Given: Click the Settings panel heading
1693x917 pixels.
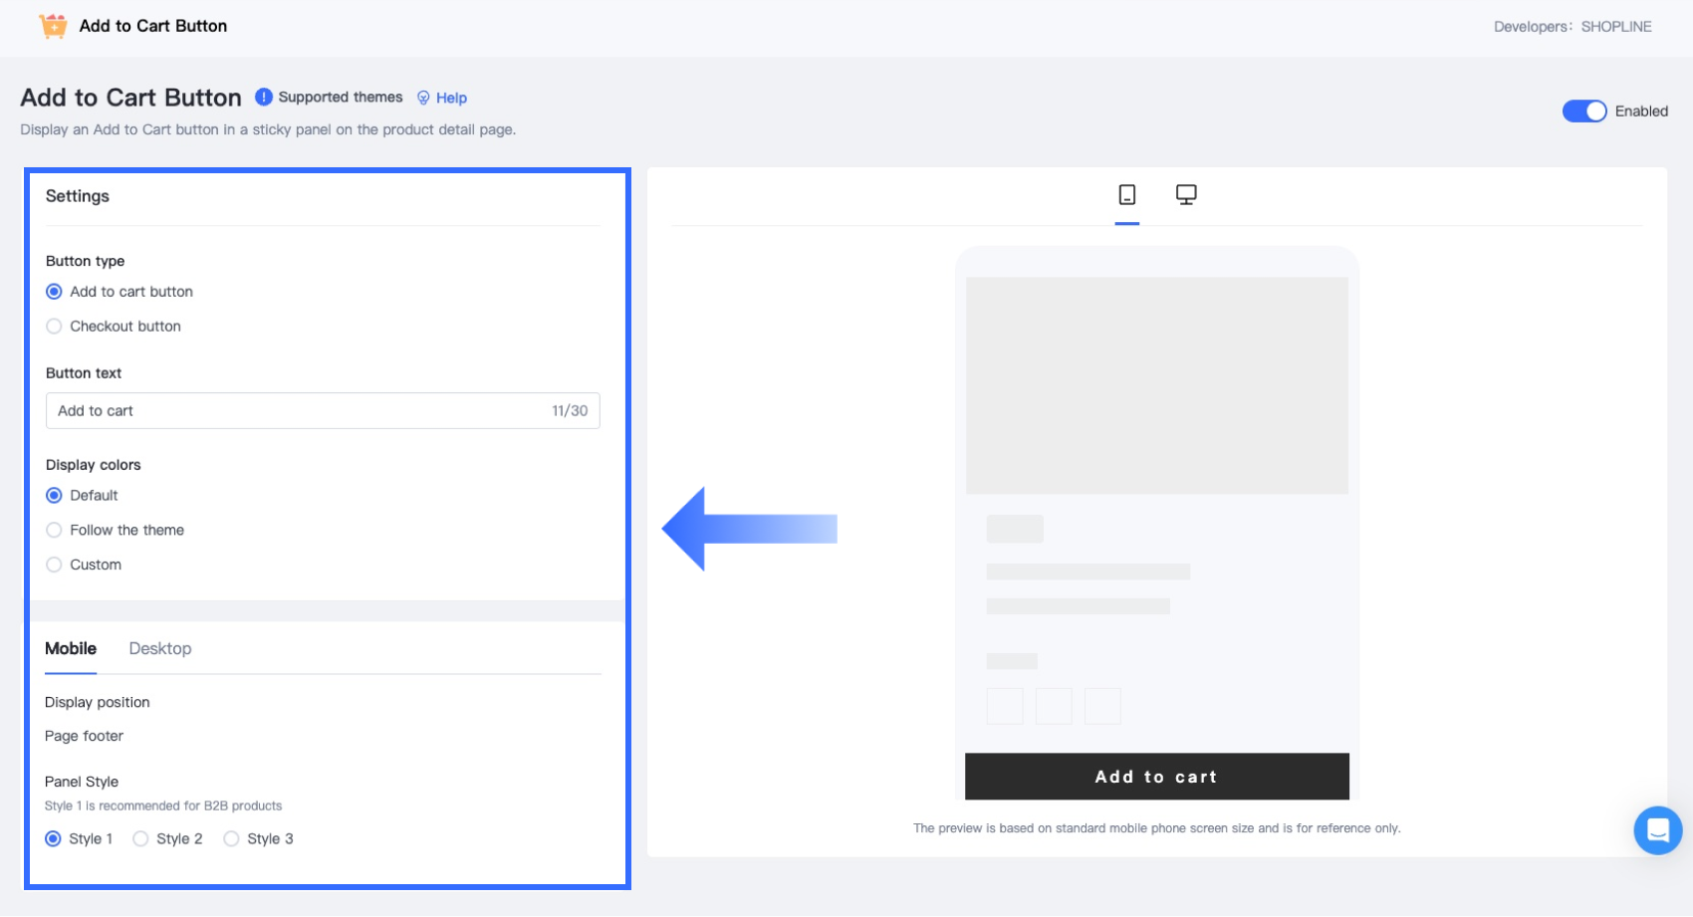Looking at the screenshot, I should (78, 196).
